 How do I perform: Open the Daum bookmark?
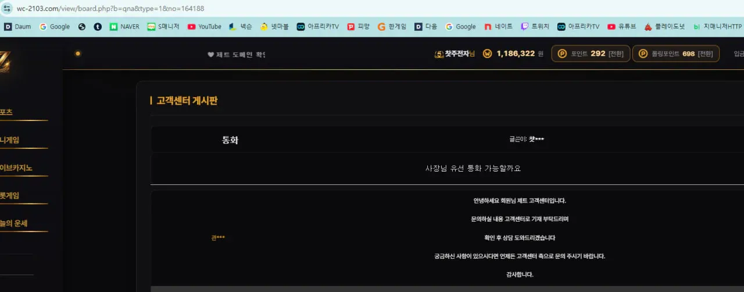(x=17, y=27)
